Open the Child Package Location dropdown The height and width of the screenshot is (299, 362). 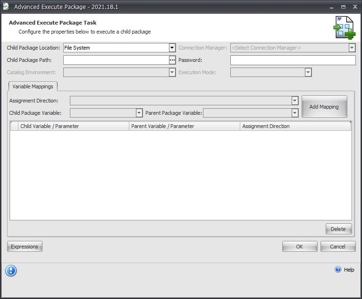[172, 48]
